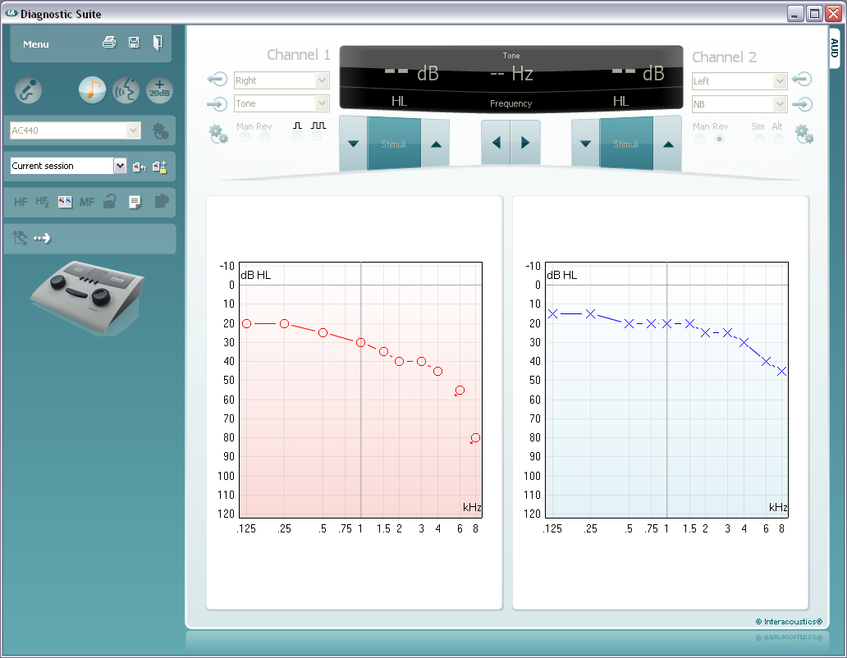Select Channel 1 Rev radio button
Screen dimensions: 847x658
(x=264, y=137)
